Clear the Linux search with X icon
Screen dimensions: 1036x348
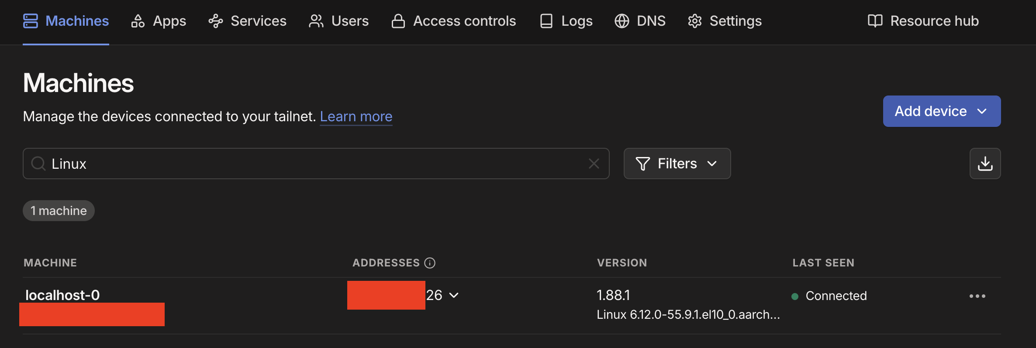click(594, 164)
